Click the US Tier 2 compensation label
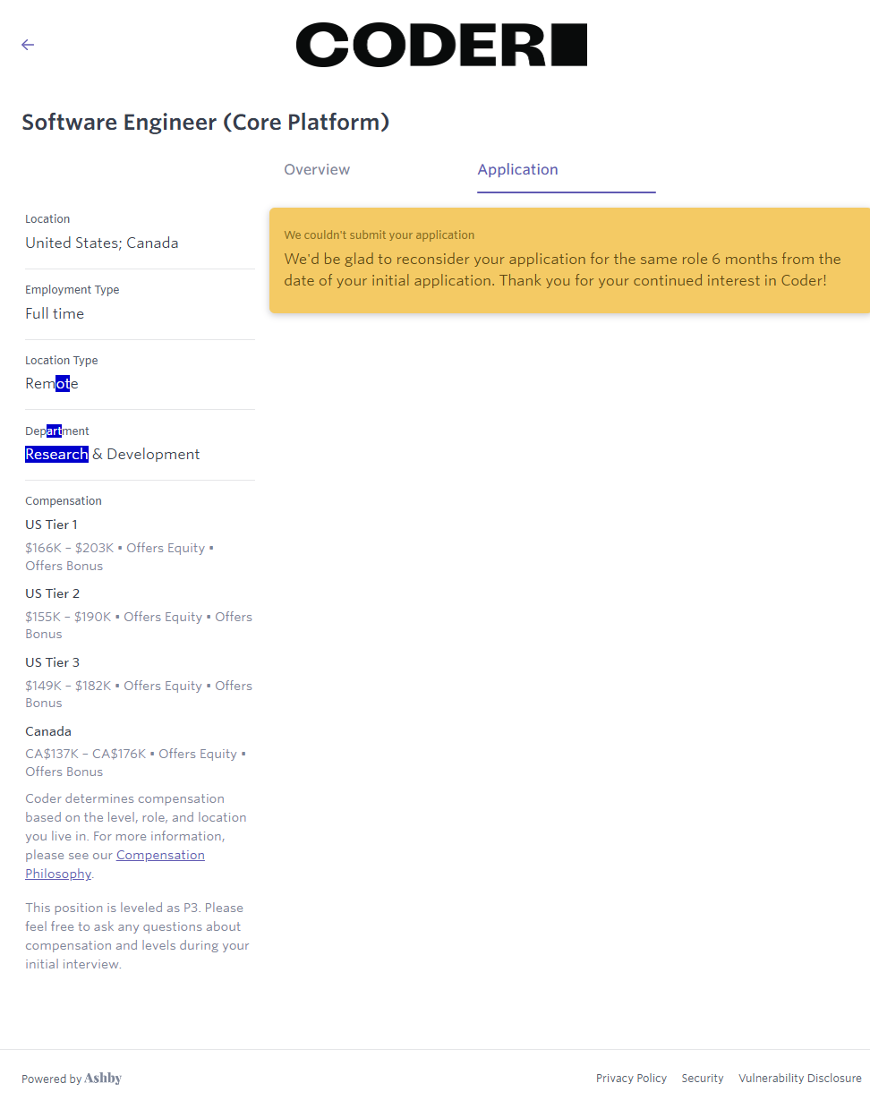Image resolution: width=870 pixels, height=1109 pixels. 52,594
